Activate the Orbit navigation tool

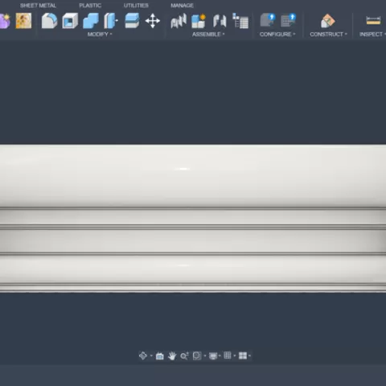coord(143,355)
